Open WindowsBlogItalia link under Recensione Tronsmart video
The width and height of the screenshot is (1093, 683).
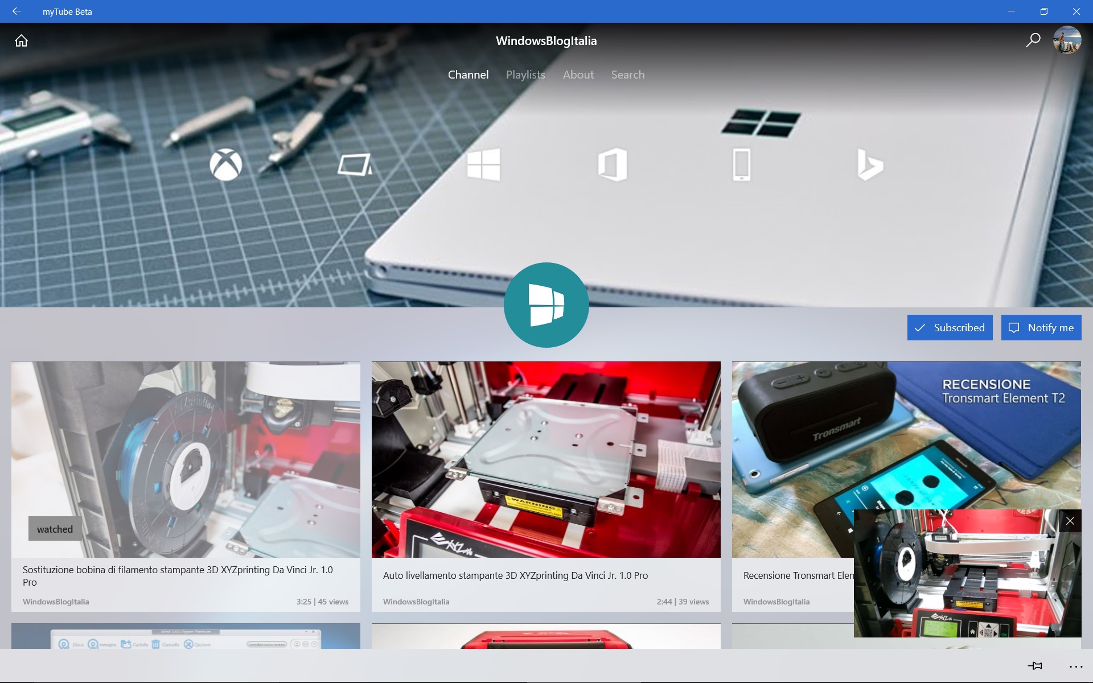(776, 602)
